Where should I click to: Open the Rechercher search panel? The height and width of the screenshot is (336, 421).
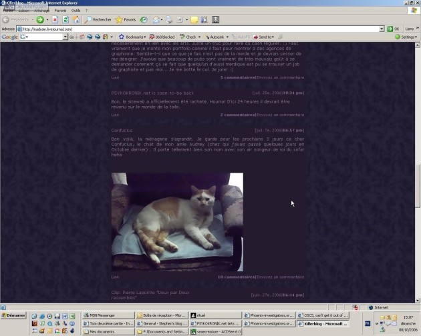(x=98, y=19)
